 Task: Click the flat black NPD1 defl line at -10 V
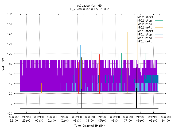(x=89, y=108)
